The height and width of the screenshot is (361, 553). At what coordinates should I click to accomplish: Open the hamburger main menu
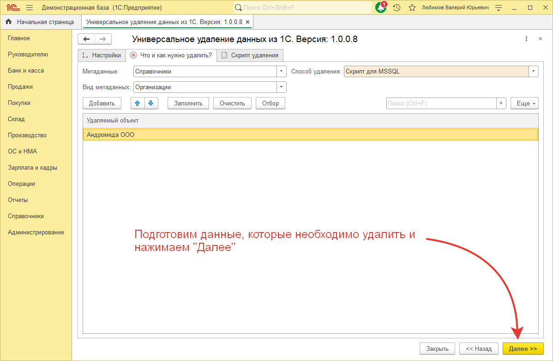[30, 8]
